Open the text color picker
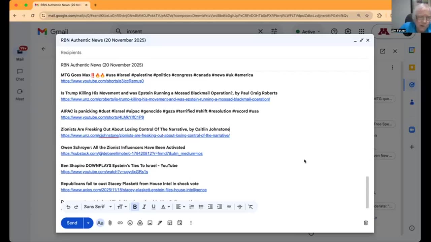 pos(165,207)
